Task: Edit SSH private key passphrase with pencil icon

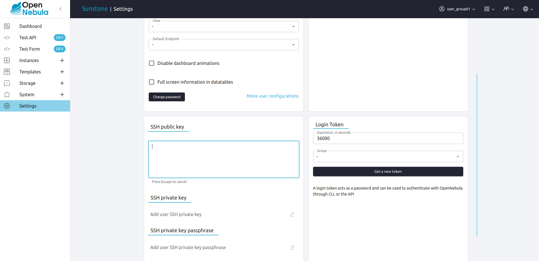Action: click(292, 247)
